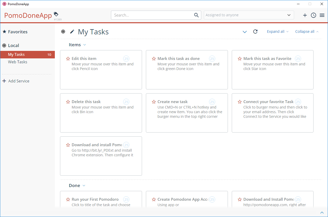Collapse the Items section chevron
The image size is (328, 217).
[85, 45]
